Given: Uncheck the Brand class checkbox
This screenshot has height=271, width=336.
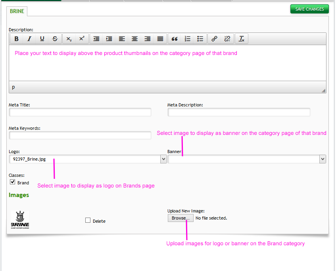Looking at the screenshot, I should coord(13,182).
